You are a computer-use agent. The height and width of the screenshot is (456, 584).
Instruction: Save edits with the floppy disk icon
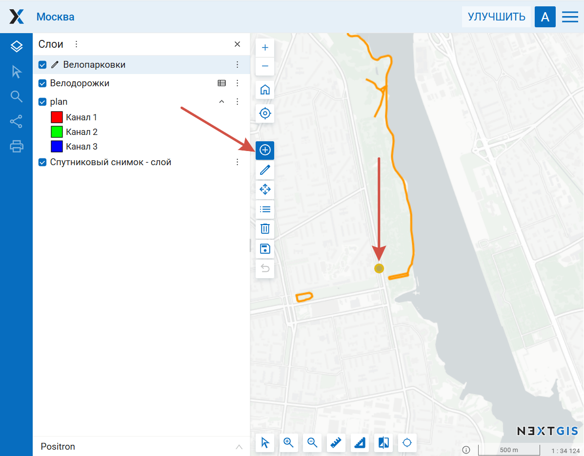coord(265,249)
